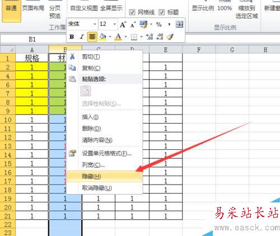The image size is (280, 236).
Task: Apply percent style in mini toolbar
Action: (159, 25)
